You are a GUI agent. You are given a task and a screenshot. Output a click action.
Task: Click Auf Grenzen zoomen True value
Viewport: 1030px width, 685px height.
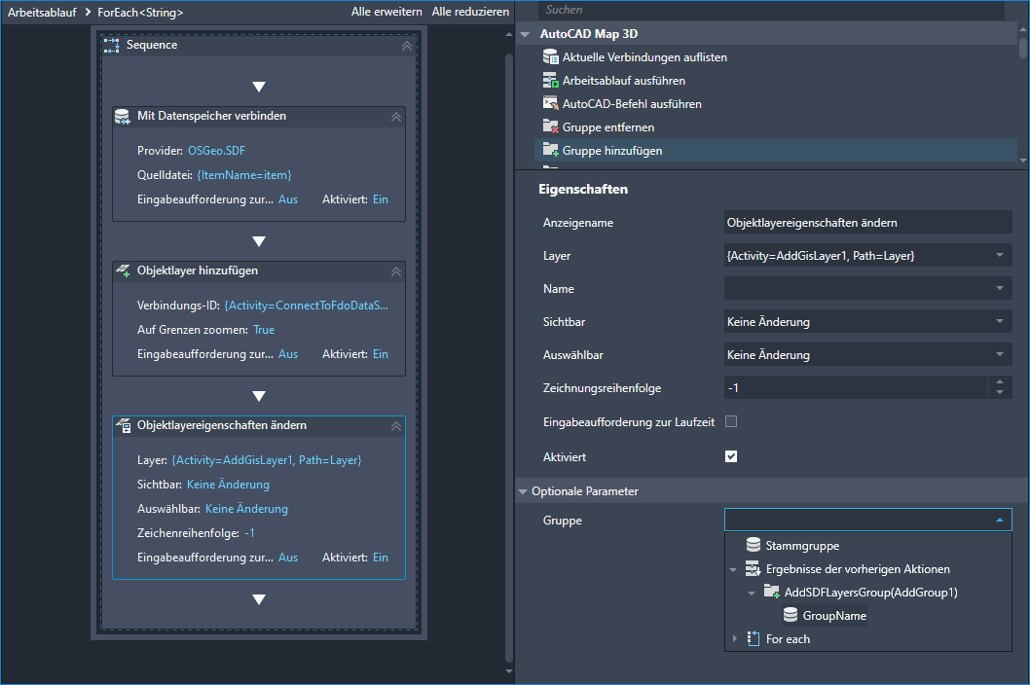pyautogui.click(x=264, y=330)
